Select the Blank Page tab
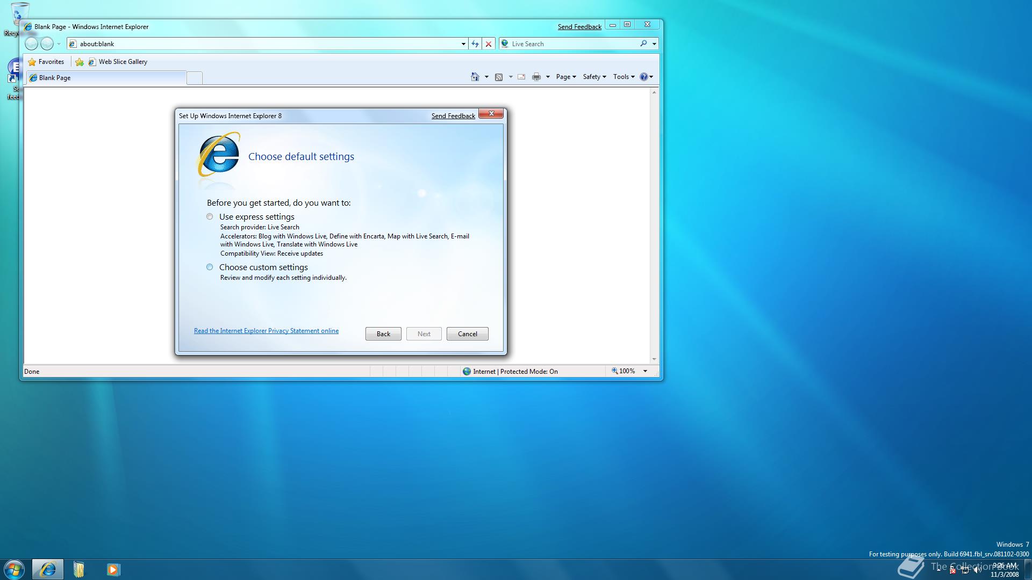 point(106,78)
